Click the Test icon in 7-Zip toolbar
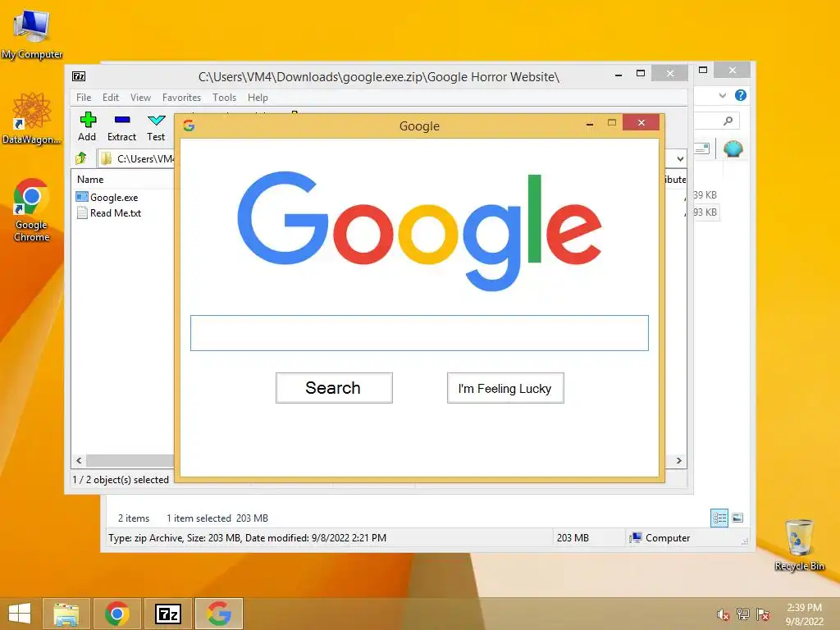 click(x=156, y=120)
